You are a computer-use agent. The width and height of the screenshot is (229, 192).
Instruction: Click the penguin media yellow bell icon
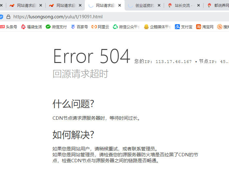[x=146, y=27]
